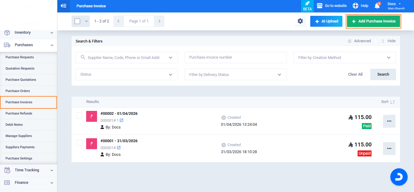Open Purchase Orders in the sidebar

tap(18, 91)
